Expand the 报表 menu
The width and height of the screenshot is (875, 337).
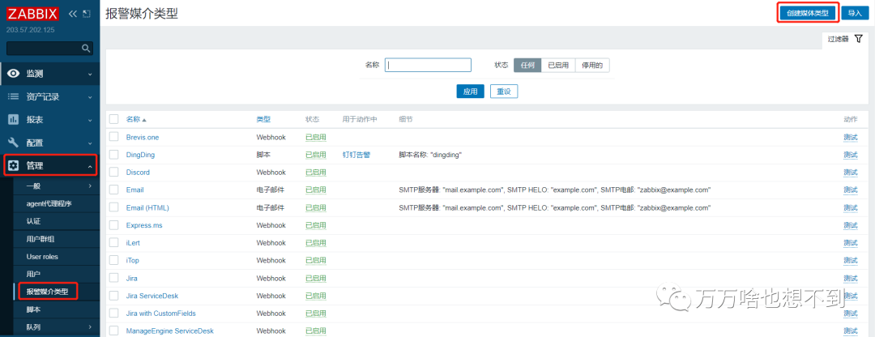click(x=90, y=119)
